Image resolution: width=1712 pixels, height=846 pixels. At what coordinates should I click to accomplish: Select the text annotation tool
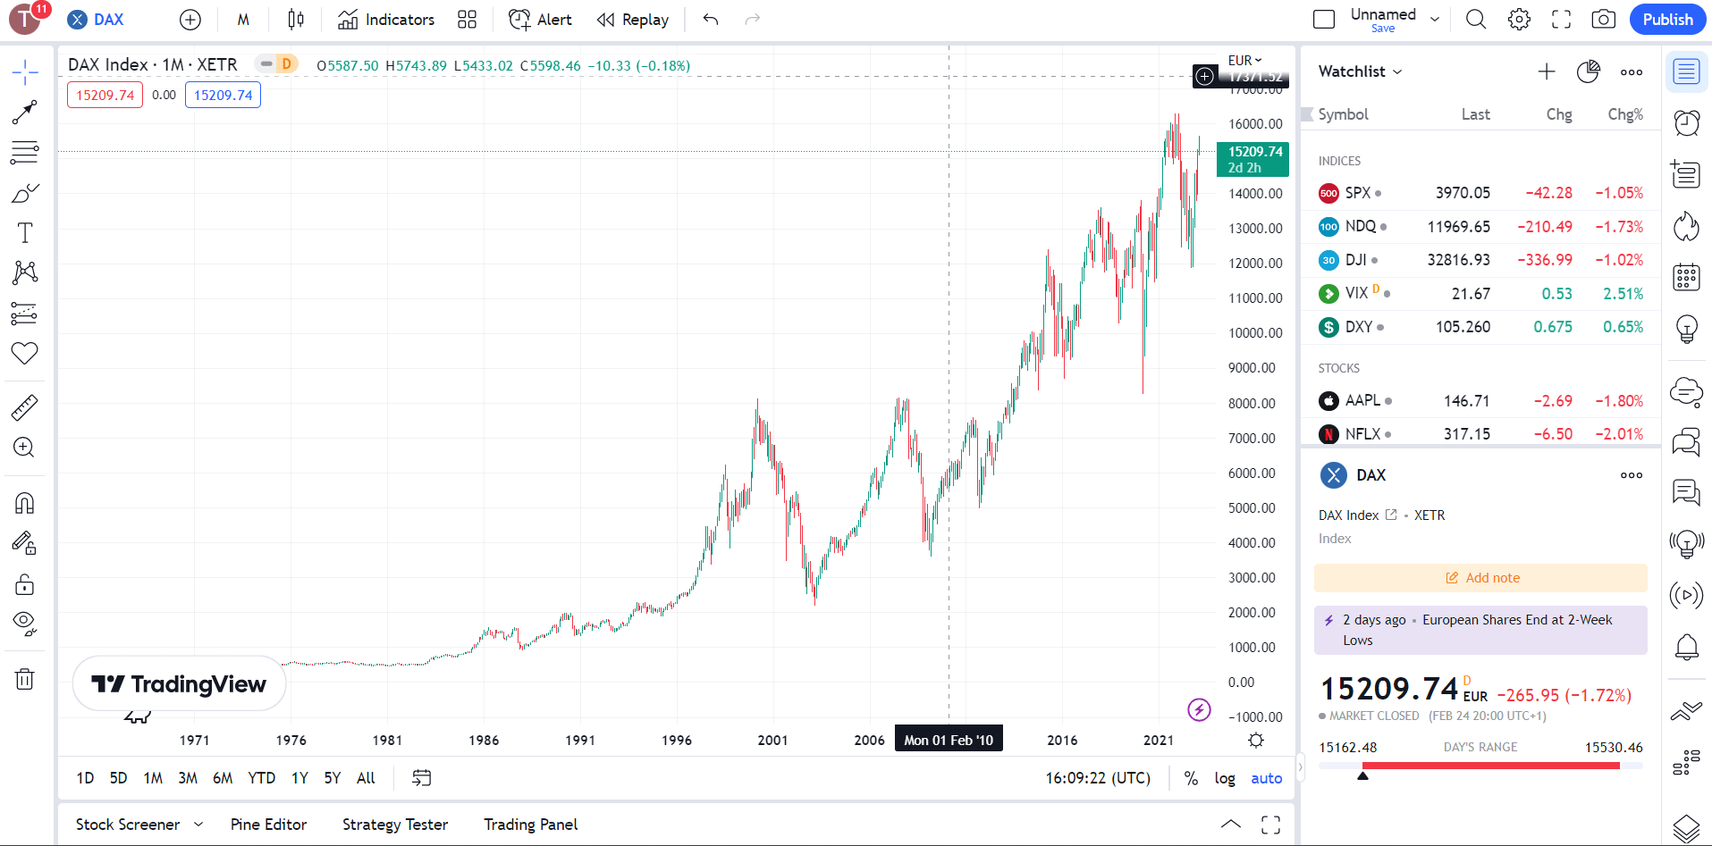pyautogui.click(x=25, y=233)
